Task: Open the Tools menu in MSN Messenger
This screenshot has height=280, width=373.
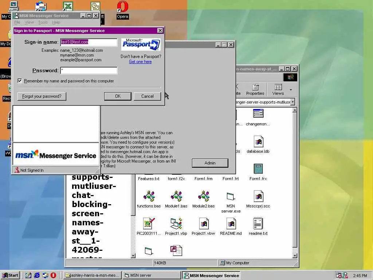Action: 43,22
